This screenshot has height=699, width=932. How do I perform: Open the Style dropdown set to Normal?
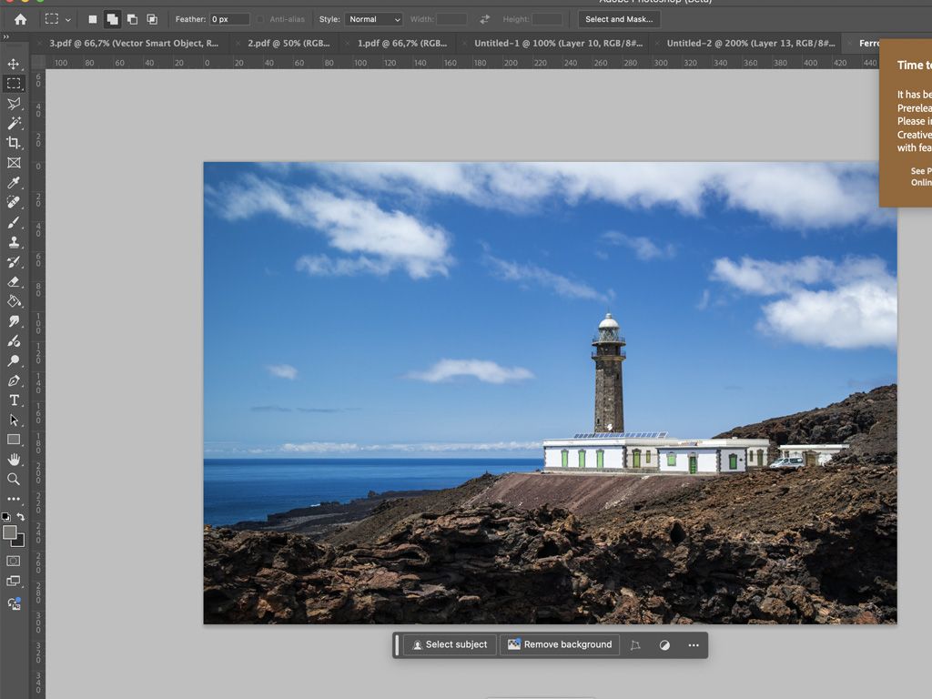pyautogui.click(x=373, y=19)
